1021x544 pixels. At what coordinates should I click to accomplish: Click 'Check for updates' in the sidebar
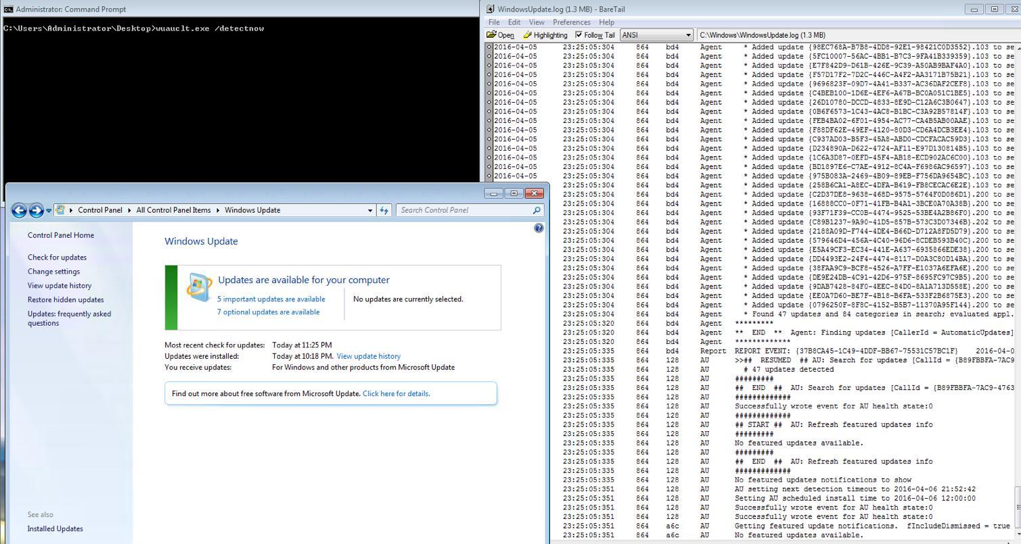pos(57,257)
